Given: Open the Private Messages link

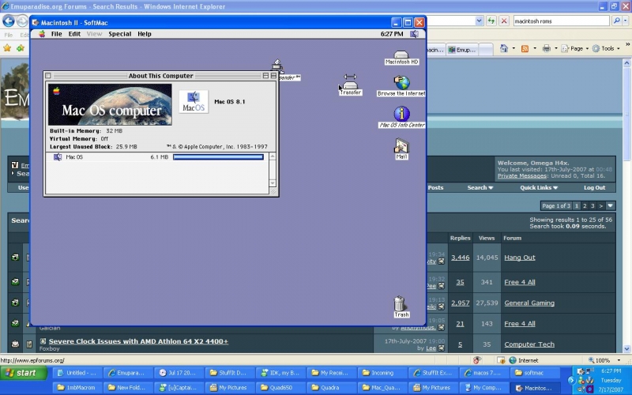Looking at the screenshot, I should [522, 175].
